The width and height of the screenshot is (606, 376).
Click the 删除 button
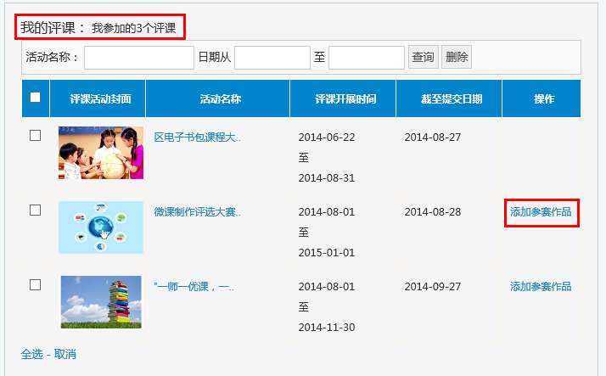[457, 57]
